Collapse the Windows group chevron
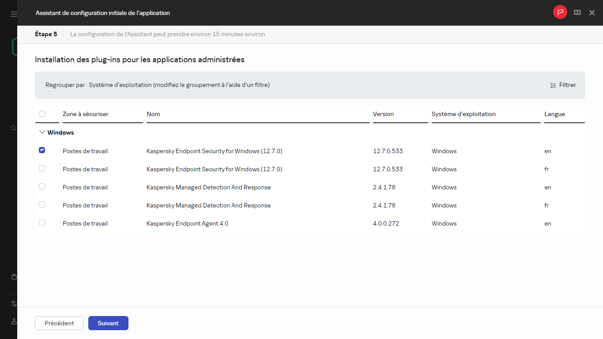Image resolution: width=603 pixels, height=339 pixels. pos(42,132)
